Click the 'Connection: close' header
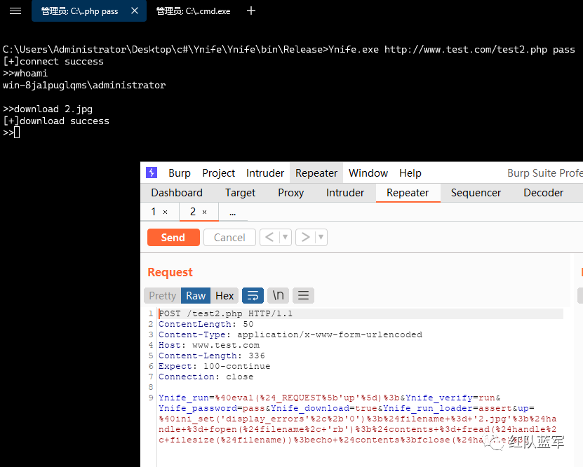The image size is (583, 467). pyautogui.click(x=206, y=377)
